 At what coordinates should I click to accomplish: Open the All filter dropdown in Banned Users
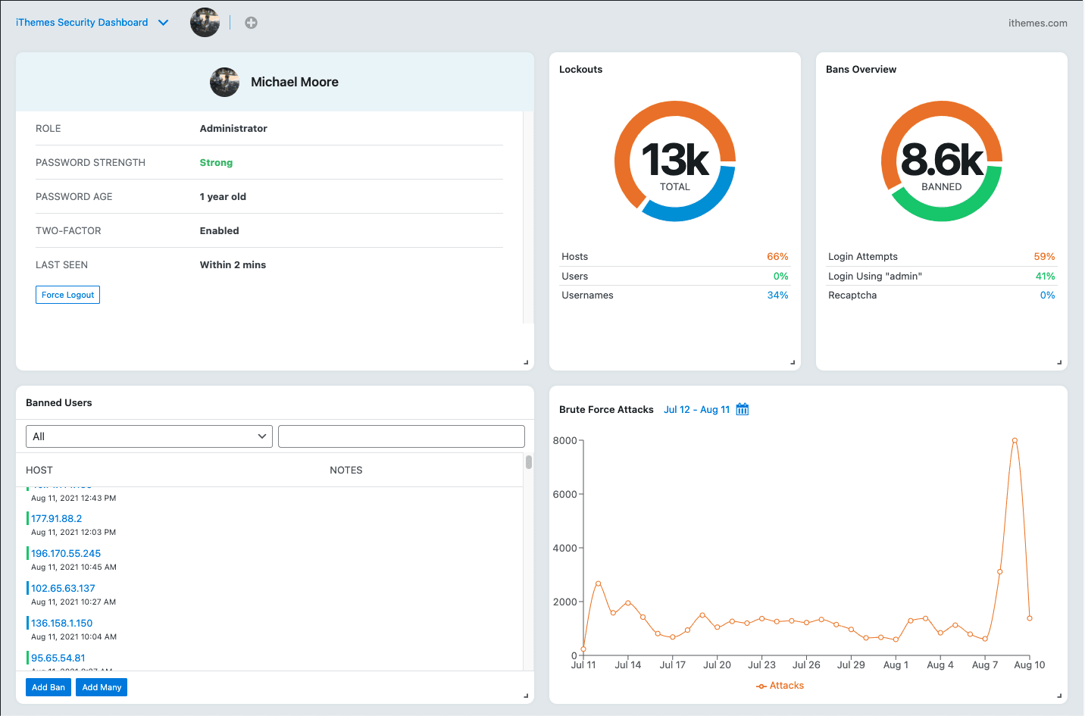point(149,436)
